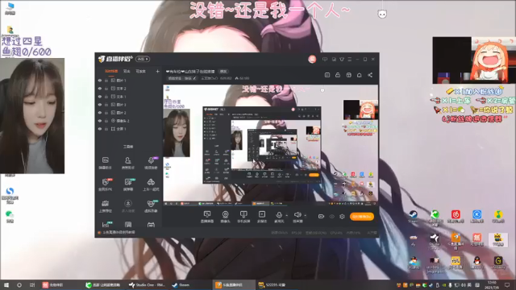Toggle the preview eye icon beside settings
This screenshot has width=516, height=290.
click(331, 217)
